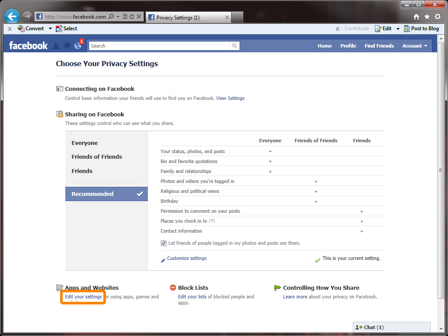This screenshot has height=336, width=448.
Task: Click the [?] help link beside Places
Action: point(212,221)
